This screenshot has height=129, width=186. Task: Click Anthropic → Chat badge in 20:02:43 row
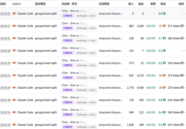[86, 78]
